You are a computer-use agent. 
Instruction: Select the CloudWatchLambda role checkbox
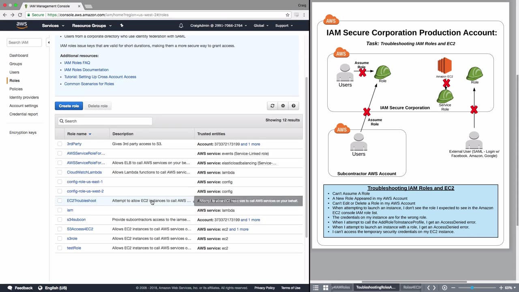point(60,172)
